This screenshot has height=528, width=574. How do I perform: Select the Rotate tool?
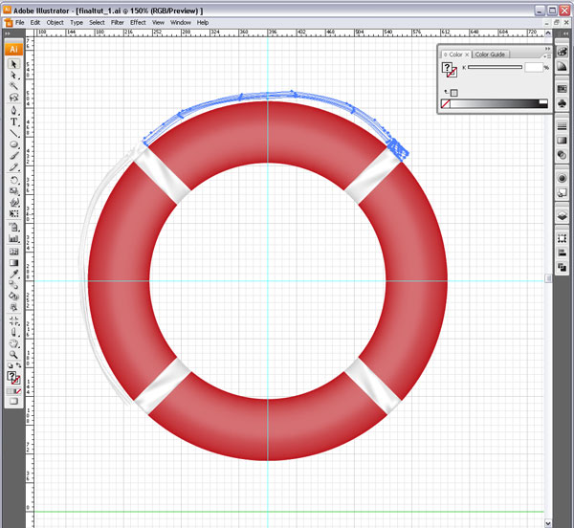(13, 180)
